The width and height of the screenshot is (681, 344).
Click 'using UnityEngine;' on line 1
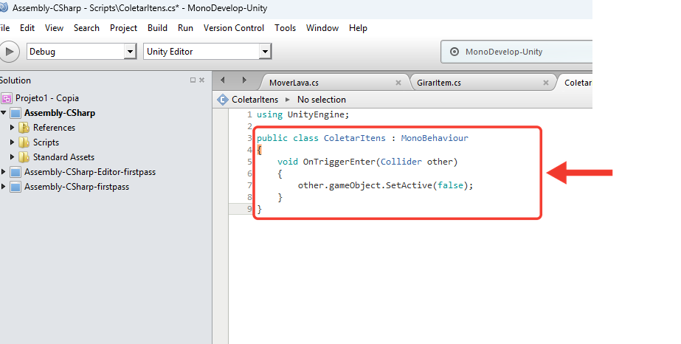303,114
